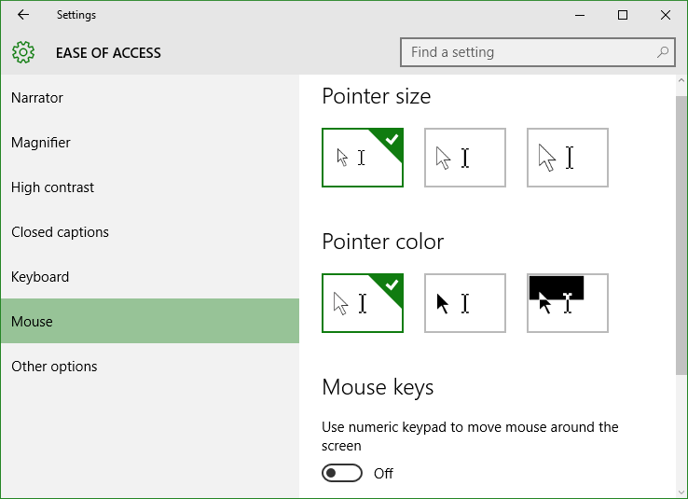Click the Settings gear icon
This screenshot has height=499, width=688.
[23, 52]
